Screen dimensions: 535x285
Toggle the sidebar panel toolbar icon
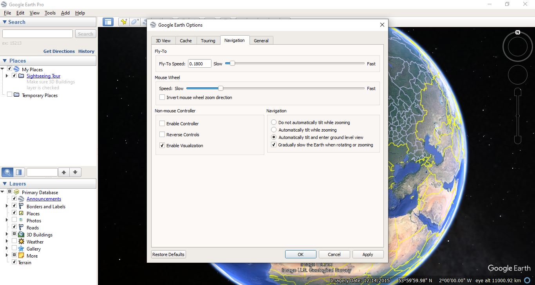108,22
